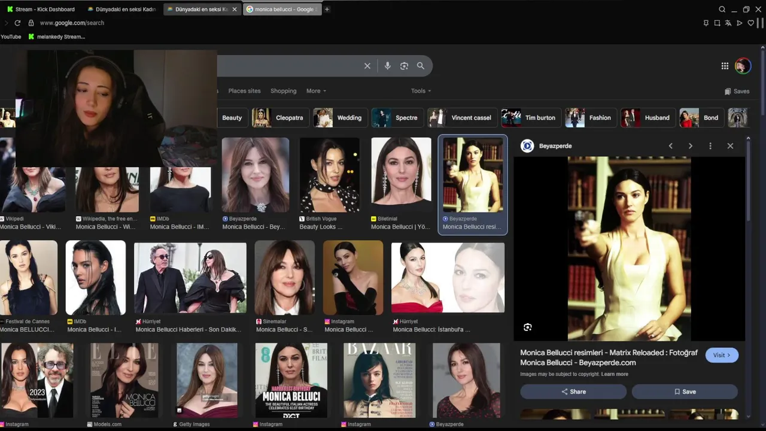Screen dimensions: 766x431
Task: Open the Sinemalar result thumbnail
Action: [285, 278]
